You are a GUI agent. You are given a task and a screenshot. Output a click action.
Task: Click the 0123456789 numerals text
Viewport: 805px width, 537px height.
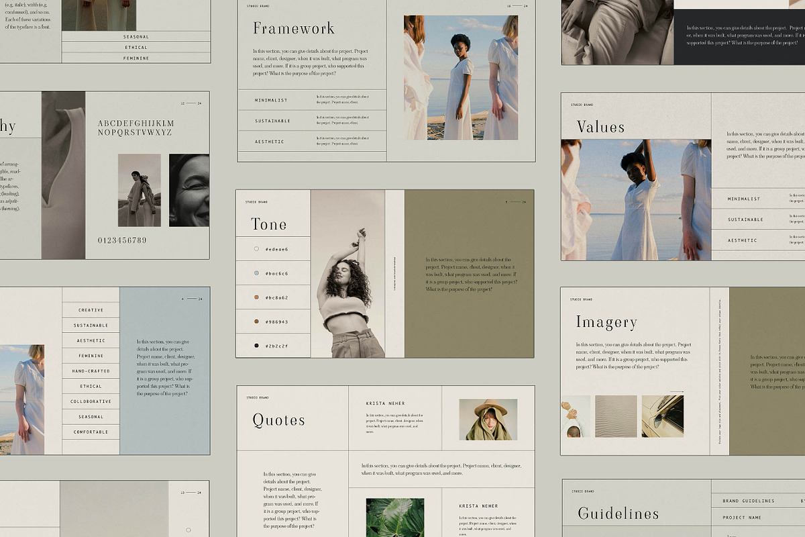coord(122,240)
